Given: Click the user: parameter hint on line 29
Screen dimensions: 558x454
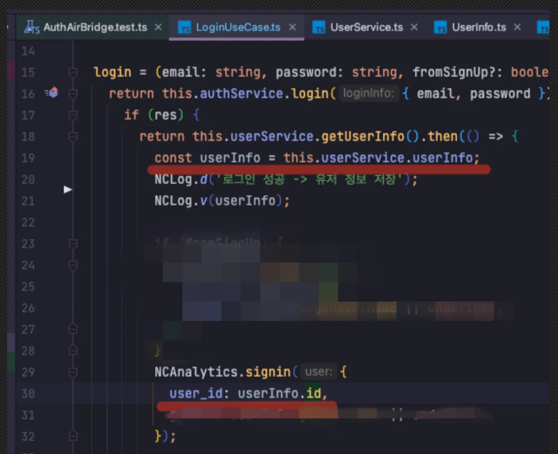Looking at the screenshot, I should pyautogui.click(x=319, y=372).
